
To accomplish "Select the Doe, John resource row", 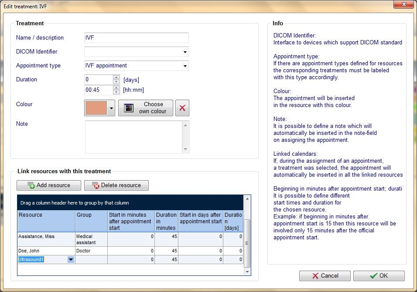I will click(x=130, y=251).
